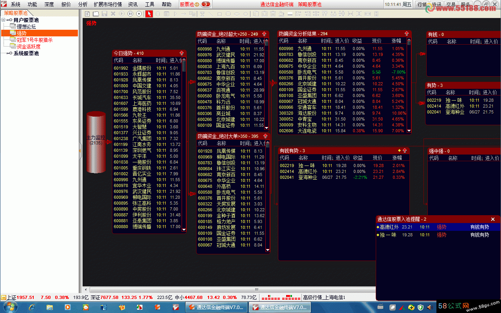Select the ellipse shape tool

237,14
